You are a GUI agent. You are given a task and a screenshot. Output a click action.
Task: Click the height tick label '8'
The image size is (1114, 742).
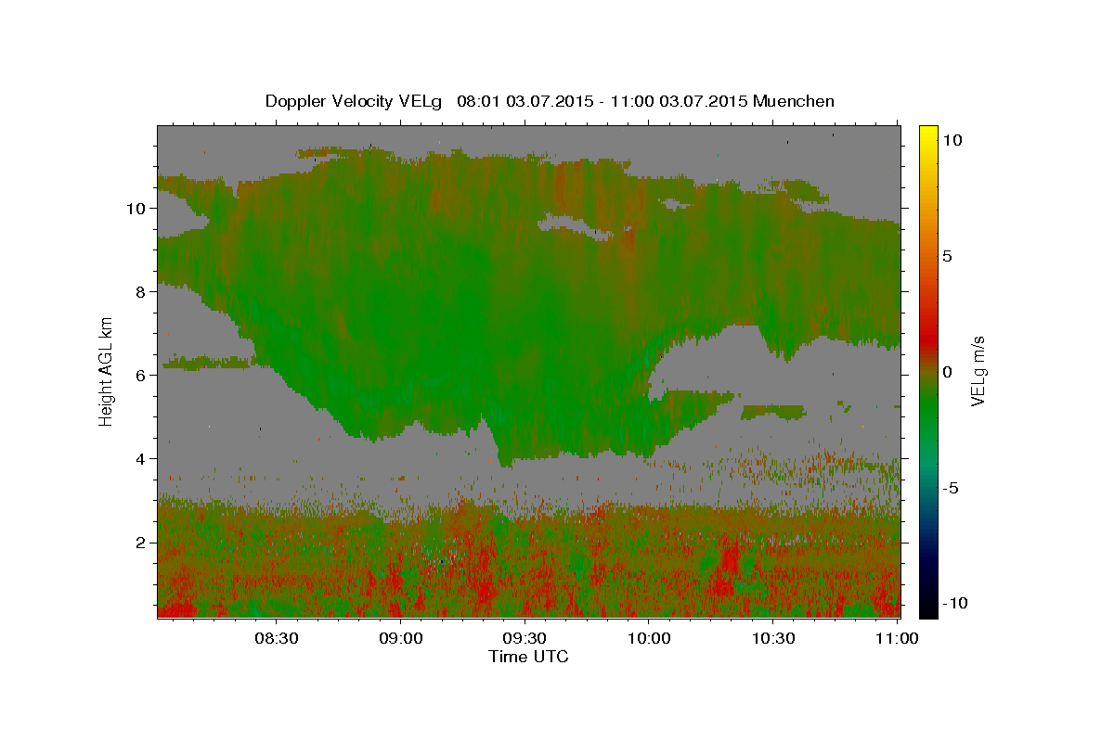(x=142, y=291)
